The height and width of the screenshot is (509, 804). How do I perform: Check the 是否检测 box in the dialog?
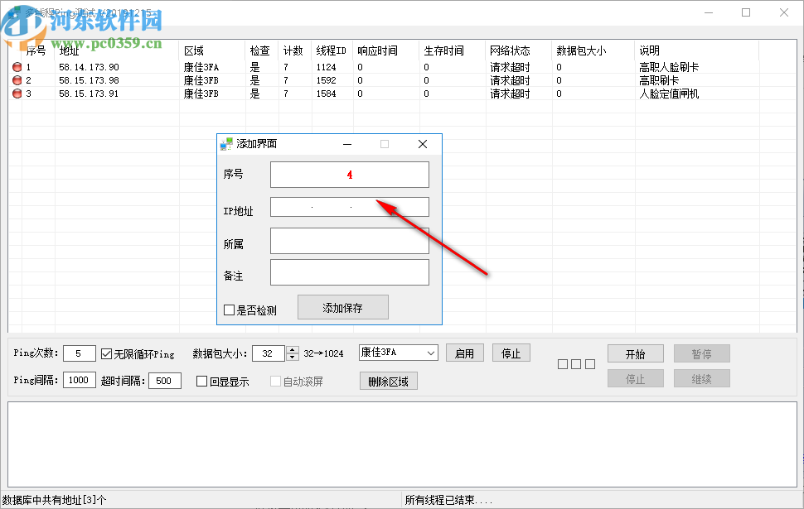(230, 309)
